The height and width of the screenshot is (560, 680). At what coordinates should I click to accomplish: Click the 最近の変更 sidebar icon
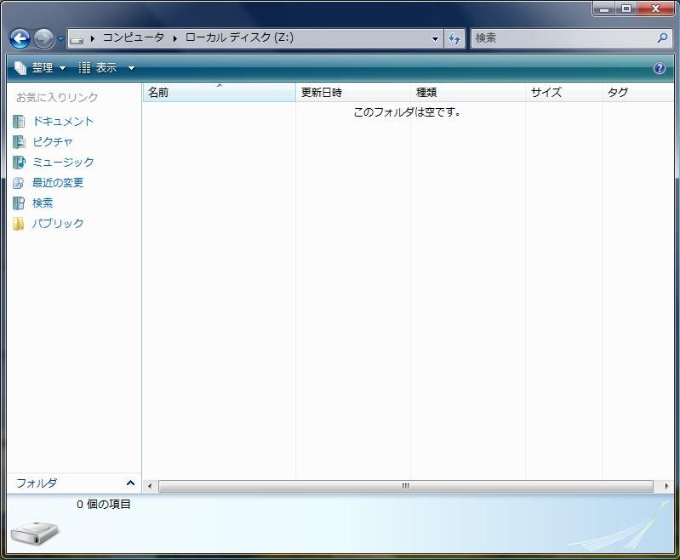(19, 183)
